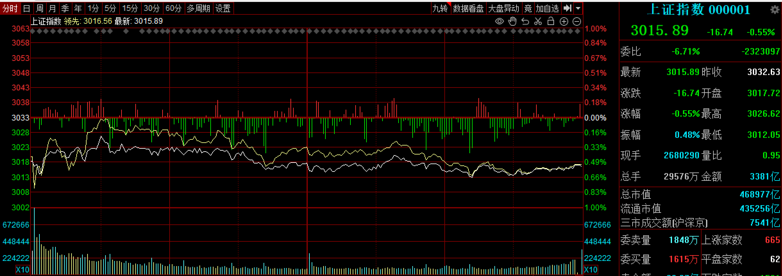This screenshot has height=276, width=782.
Task: Click the midday vertical session marker line
Action: pos(307,151)
